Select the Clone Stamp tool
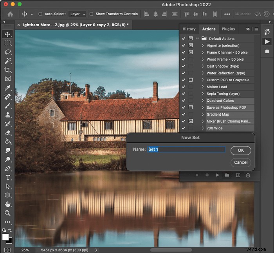 pos(7,115)
